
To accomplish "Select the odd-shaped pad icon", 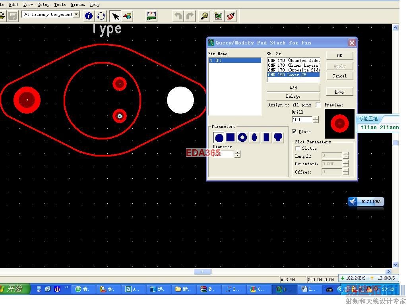I will 278,137.
